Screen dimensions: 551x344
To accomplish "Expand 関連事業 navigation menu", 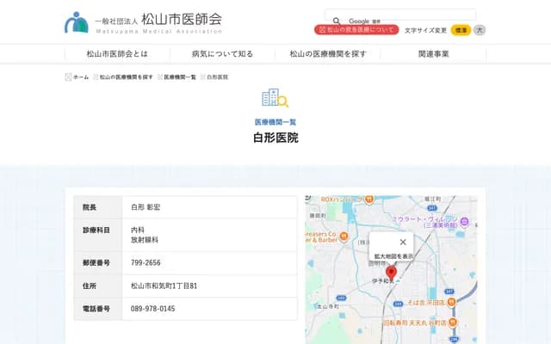I will pyautogui.click(x=433, y=54).
